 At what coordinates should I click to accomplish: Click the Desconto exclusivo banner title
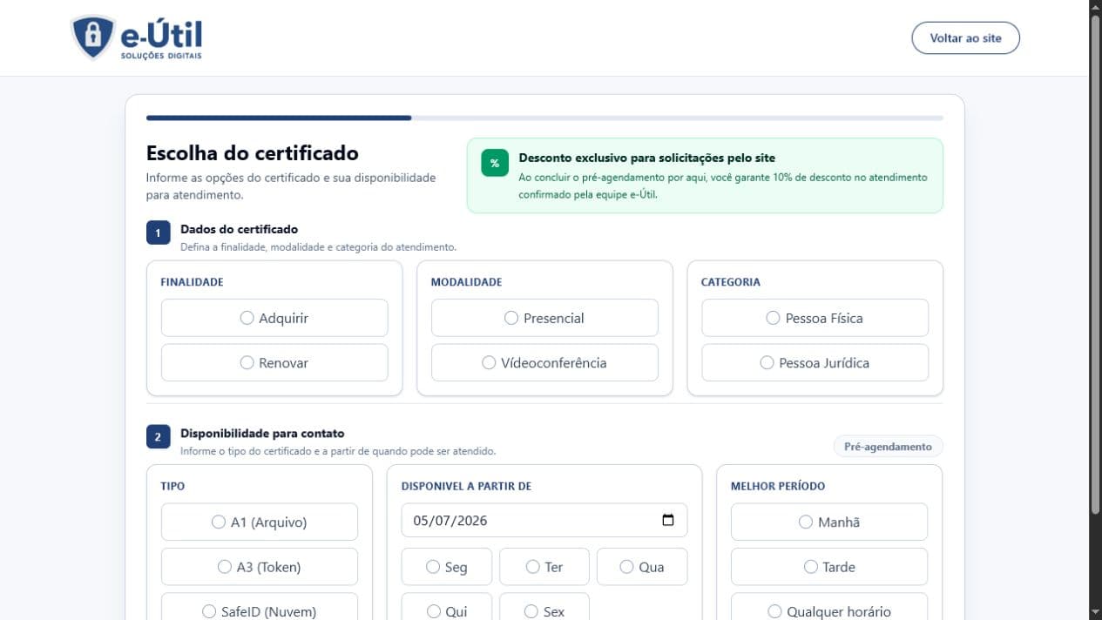coord(646,158)
